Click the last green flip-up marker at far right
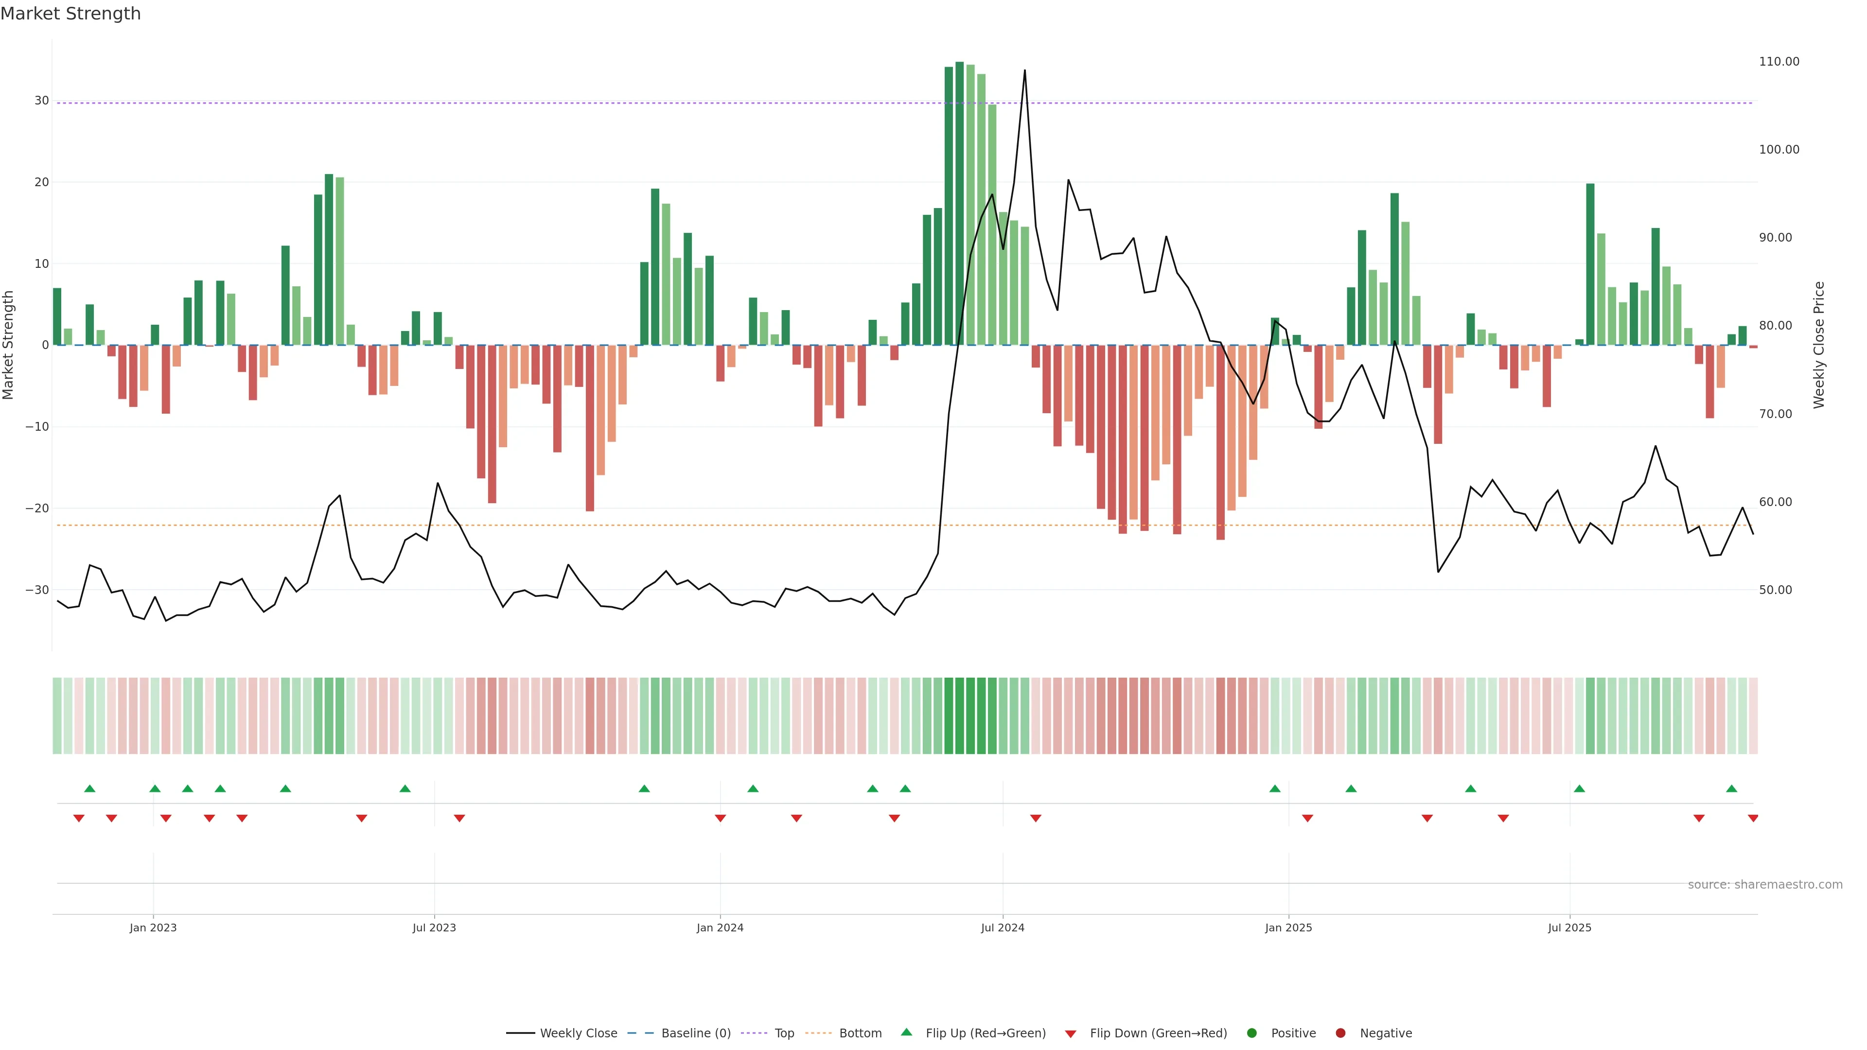Screen dimensions: 1867x1050 coord(1731,788)
